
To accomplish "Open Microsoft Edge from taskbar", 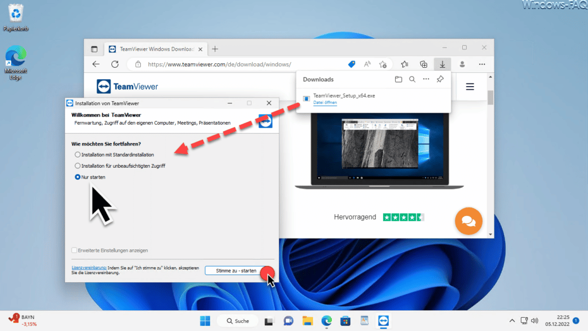I will (x=327, y=321).
